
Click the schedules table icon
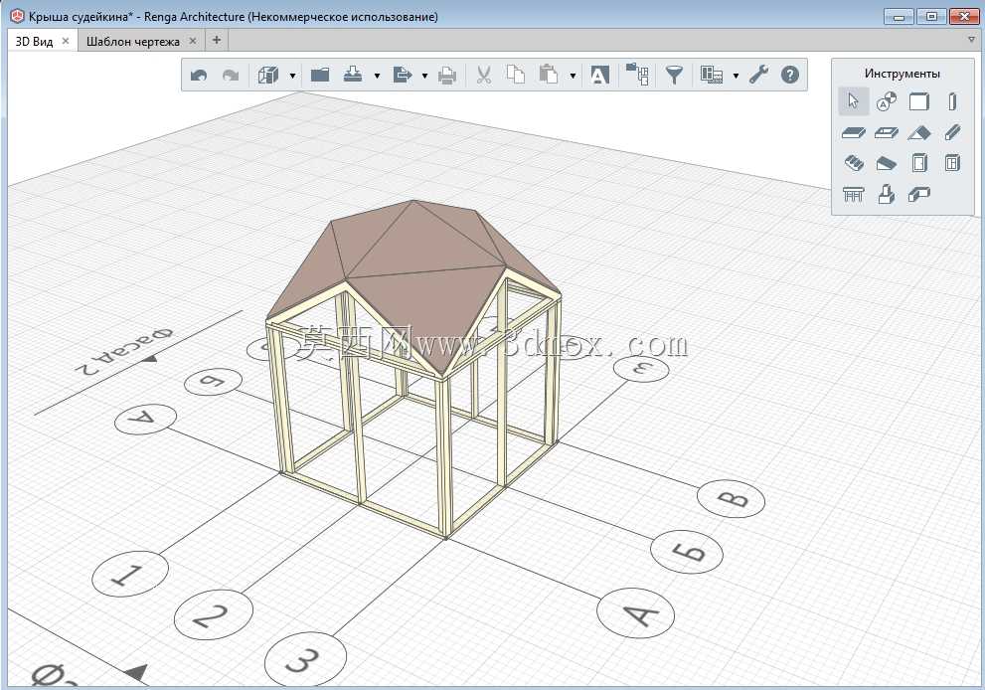tap(711, 76)
